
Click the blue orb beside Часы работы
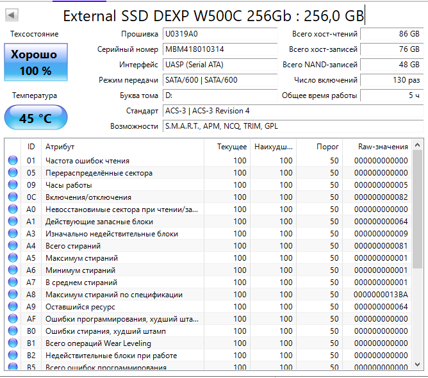coord(13,185)
